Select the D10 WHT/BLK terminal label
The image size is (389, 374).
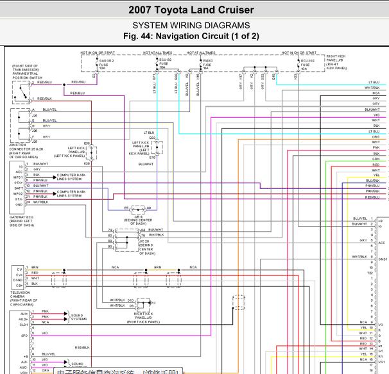(121, 300)
